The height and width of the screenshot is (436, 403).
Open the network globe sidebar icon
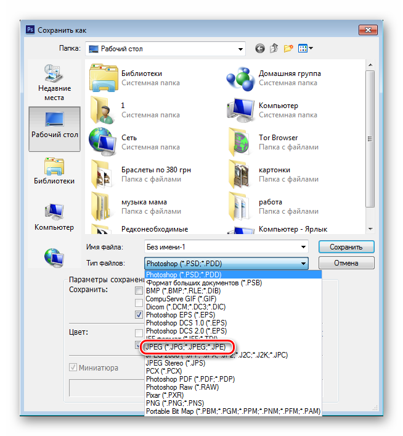[x=54, y=257]
